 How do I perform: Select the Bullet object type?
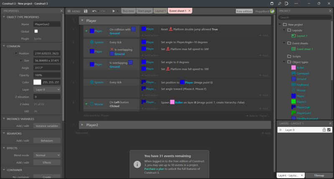300,68
